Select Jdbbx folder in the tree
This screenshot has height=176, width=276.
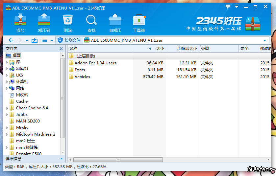click(18, 115)
